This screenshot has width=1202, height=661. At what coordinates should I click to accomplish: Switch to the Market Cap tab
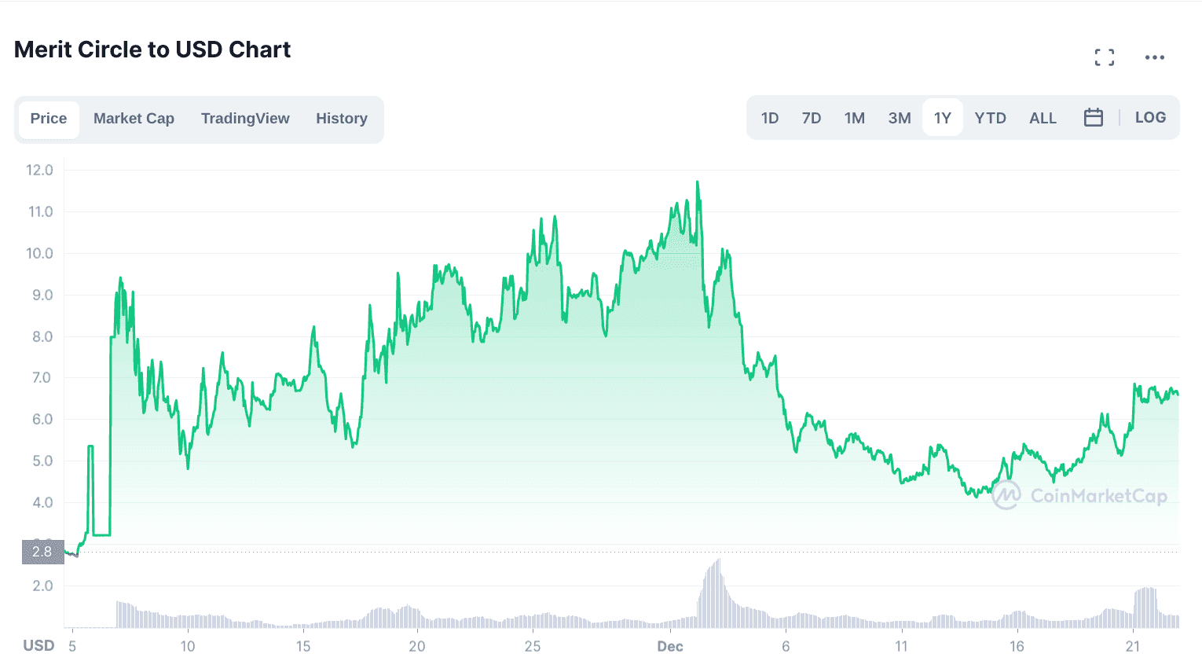coord(134,119)
